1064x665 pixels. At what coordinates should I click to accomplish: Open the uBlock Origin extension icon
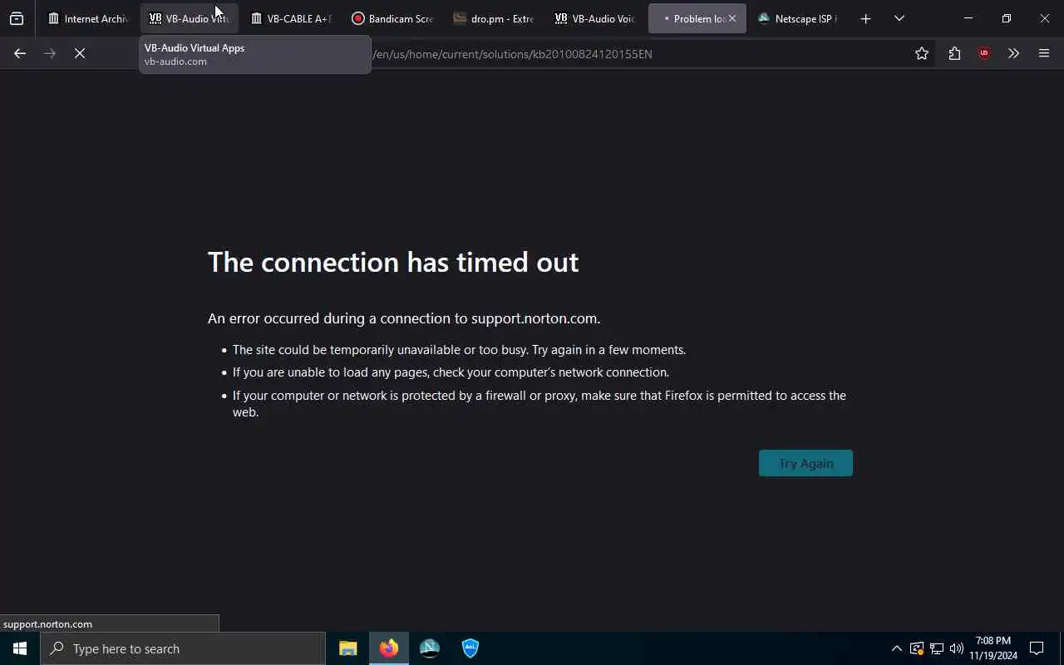[x=984, y=53]
